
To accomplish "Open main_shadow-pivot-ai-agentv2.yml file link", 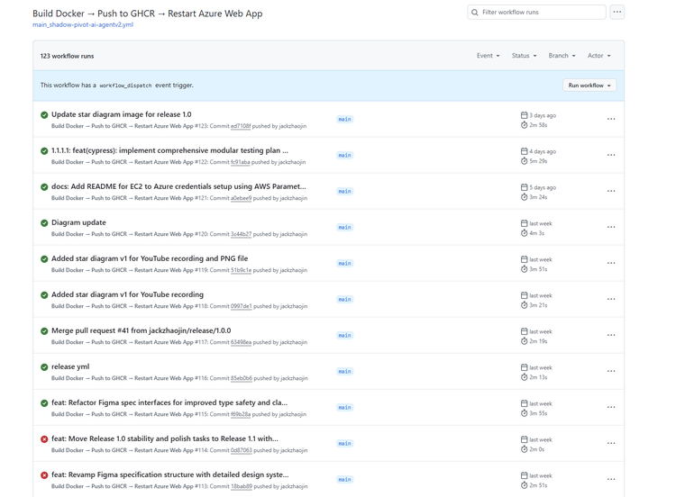I will (83, 24).
